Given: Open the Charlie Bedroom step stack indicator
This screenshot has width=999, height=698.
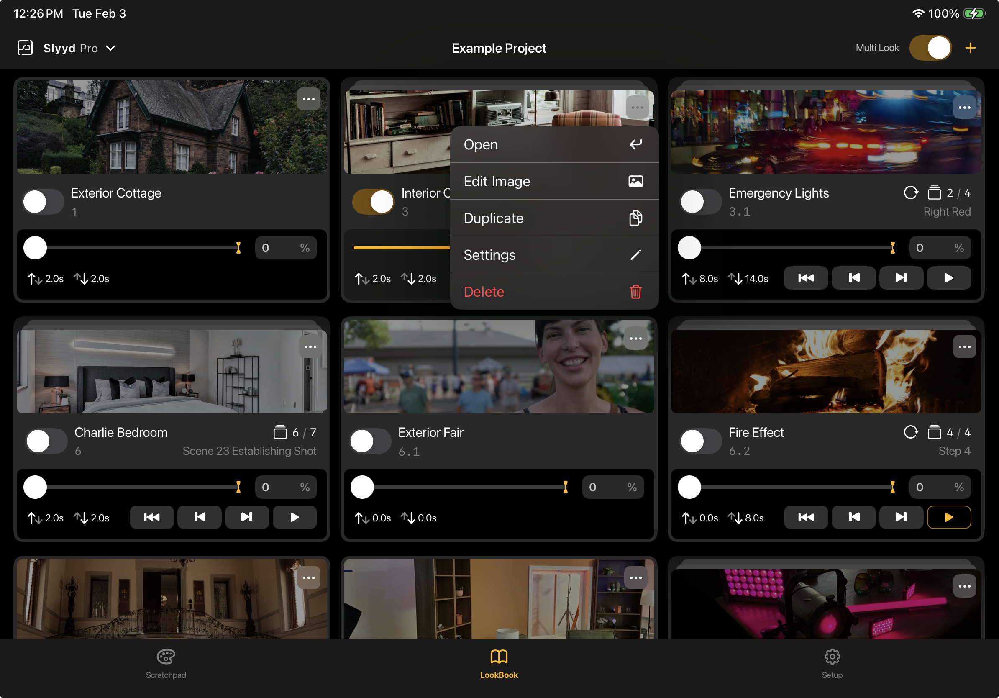Looking at the screenshot, I should pyautogui.click(x=280, y=432).
